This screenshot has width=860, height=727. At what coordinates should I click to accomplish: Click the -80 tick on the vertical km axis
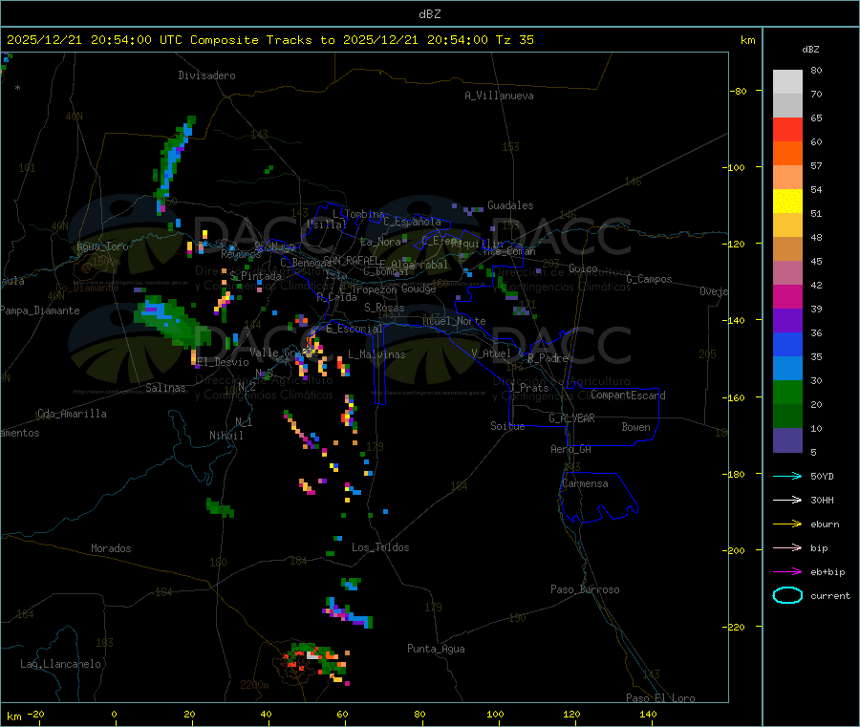point(739,91)
